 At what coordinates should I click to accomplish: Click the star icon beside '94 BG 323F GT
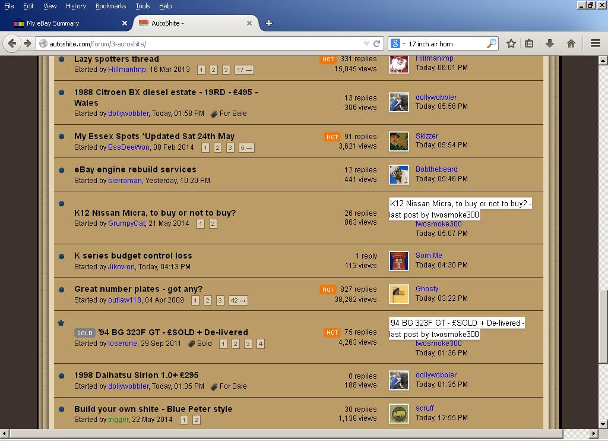click(x=61, y=323)
